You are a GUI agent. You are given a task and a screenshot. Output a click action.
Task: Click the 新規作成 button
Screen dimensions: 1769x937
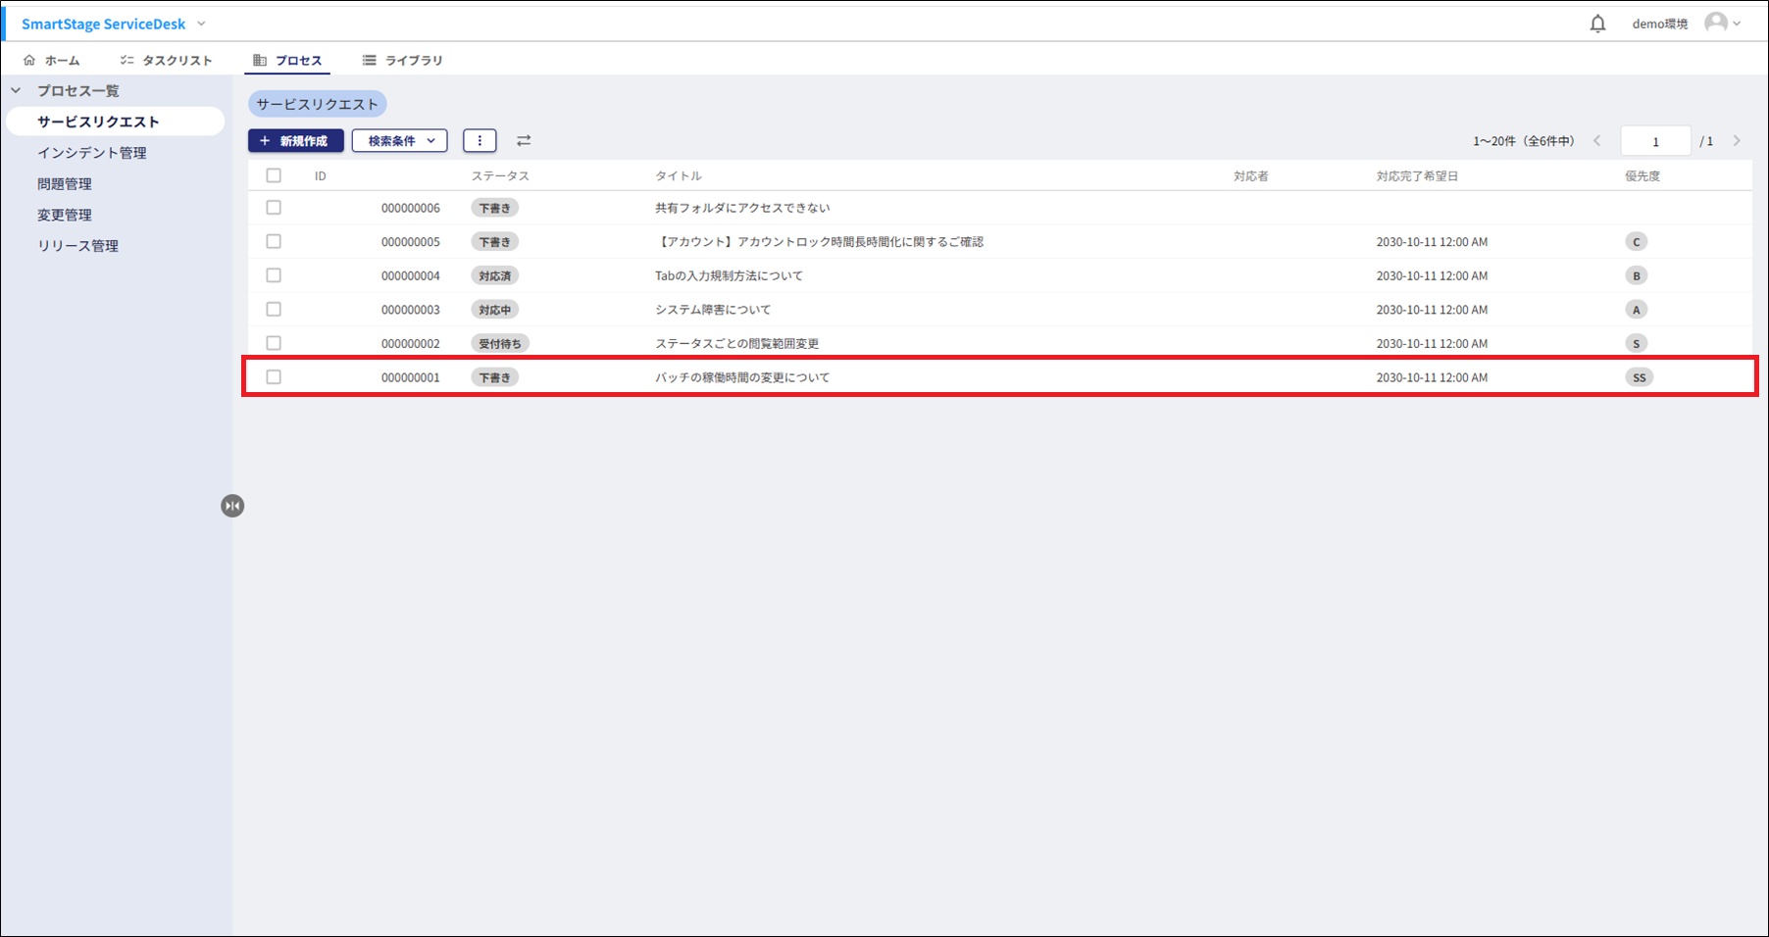[295, 141]
